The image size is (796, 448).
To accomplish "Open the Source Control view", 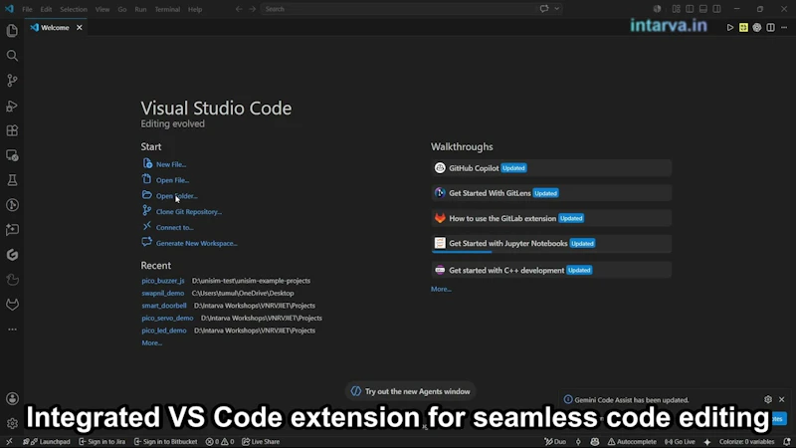I will [12, 81].
